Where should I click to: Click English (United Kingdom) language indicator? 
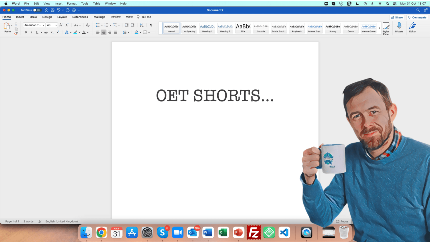coord(61,221)
